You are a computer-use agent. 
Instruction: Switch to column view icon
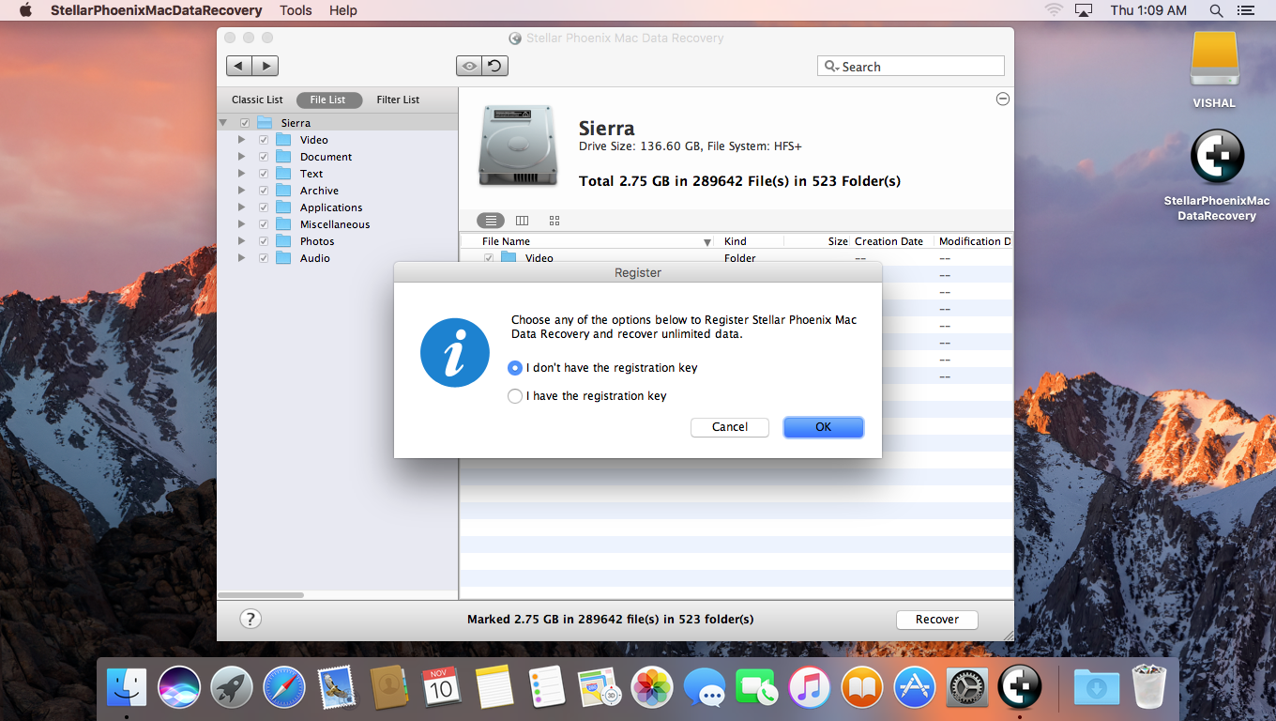click(523, 221)
